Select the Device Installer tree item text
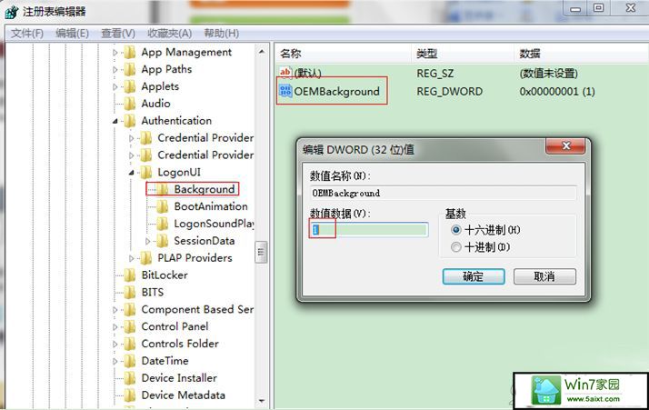Screen dimensions: 649x410 pyautogui.click(x=179, y=377)
